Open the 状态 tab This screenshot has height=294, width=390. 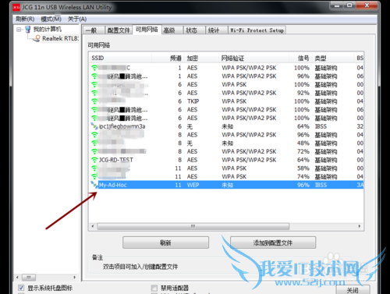pos(194,30)
